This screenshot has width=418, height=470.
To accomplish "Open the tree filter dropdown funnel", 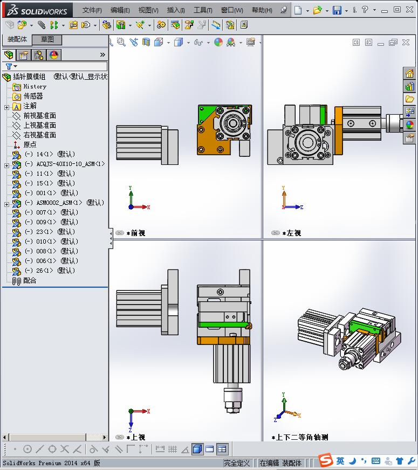I will 11,66.
